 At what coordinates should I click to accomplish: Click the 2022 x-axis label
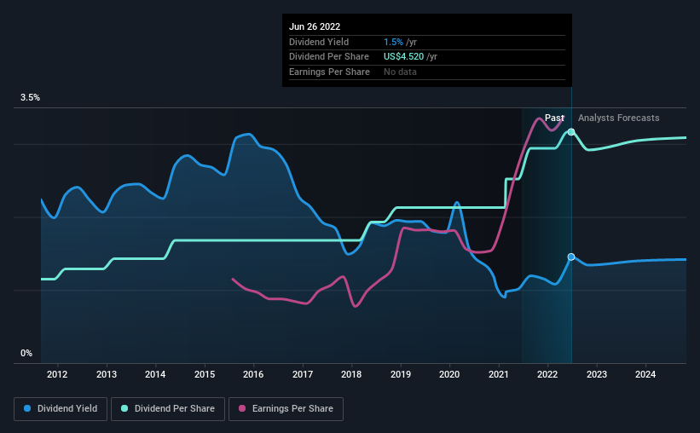pos(547,374)
